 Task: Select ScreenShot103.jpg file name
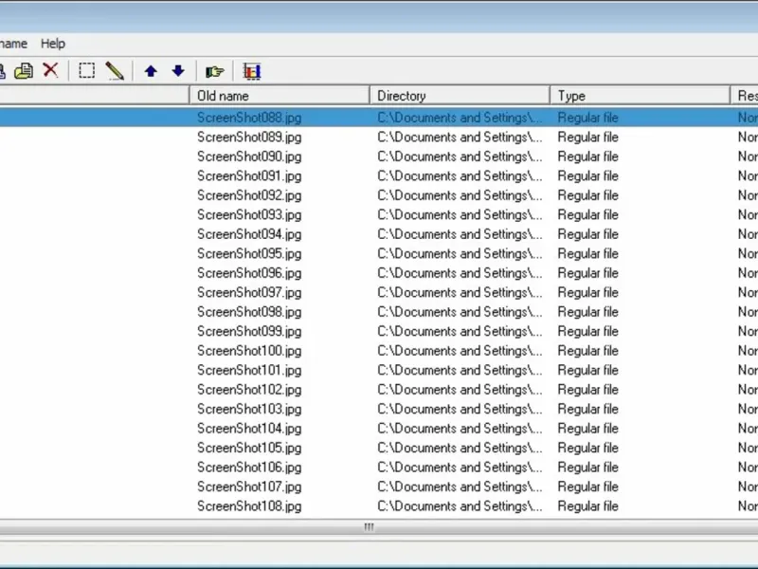(x=249, y=409)
